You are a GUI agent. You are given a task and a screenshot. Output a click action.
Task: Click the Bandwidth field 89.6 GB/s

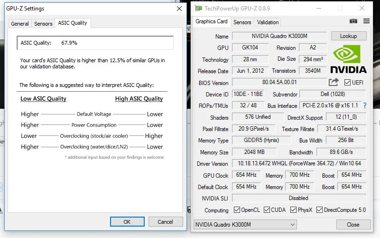pyautogui.click(x=341, y=152)
